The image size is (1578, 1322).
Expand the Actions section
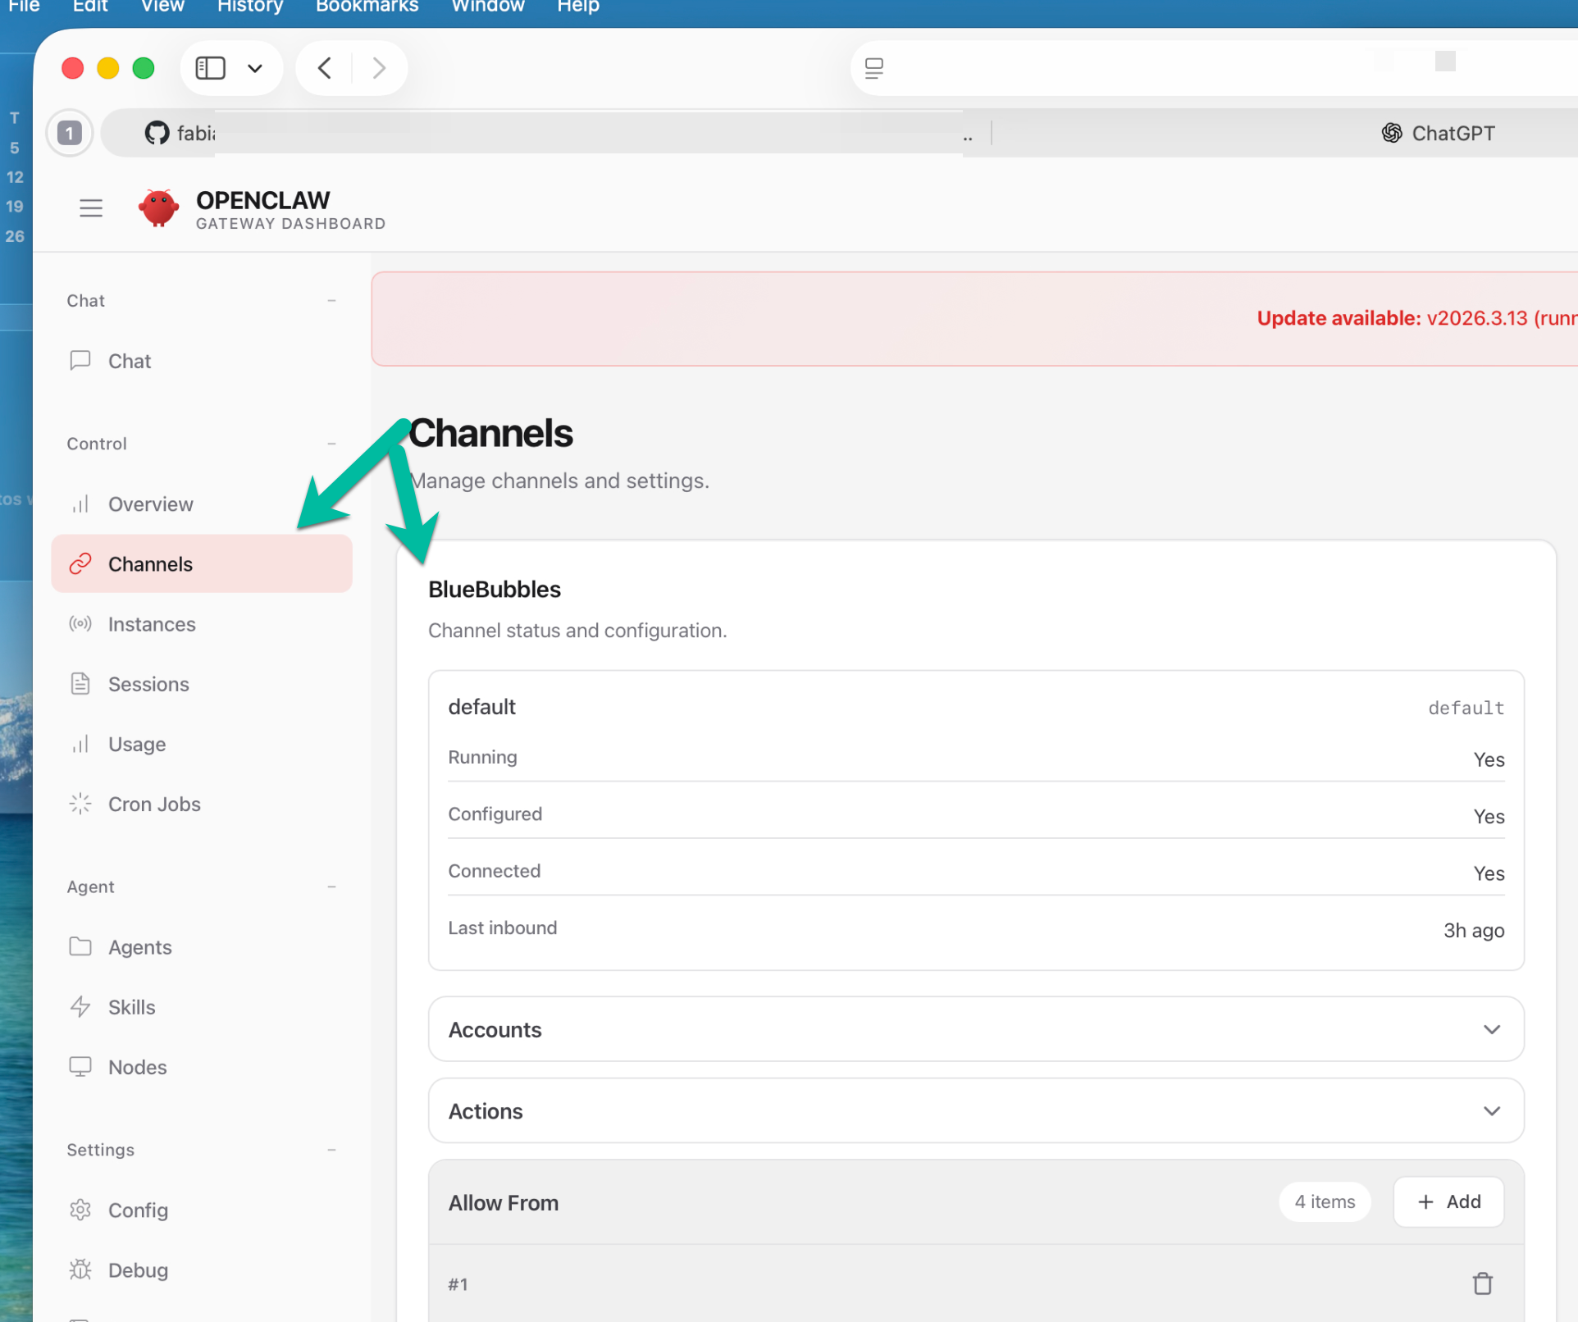tap(976, 1110)
